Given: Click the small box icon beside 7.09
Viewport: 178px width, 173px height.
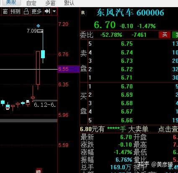Looking at the screenshot, I should click(40, 31).
